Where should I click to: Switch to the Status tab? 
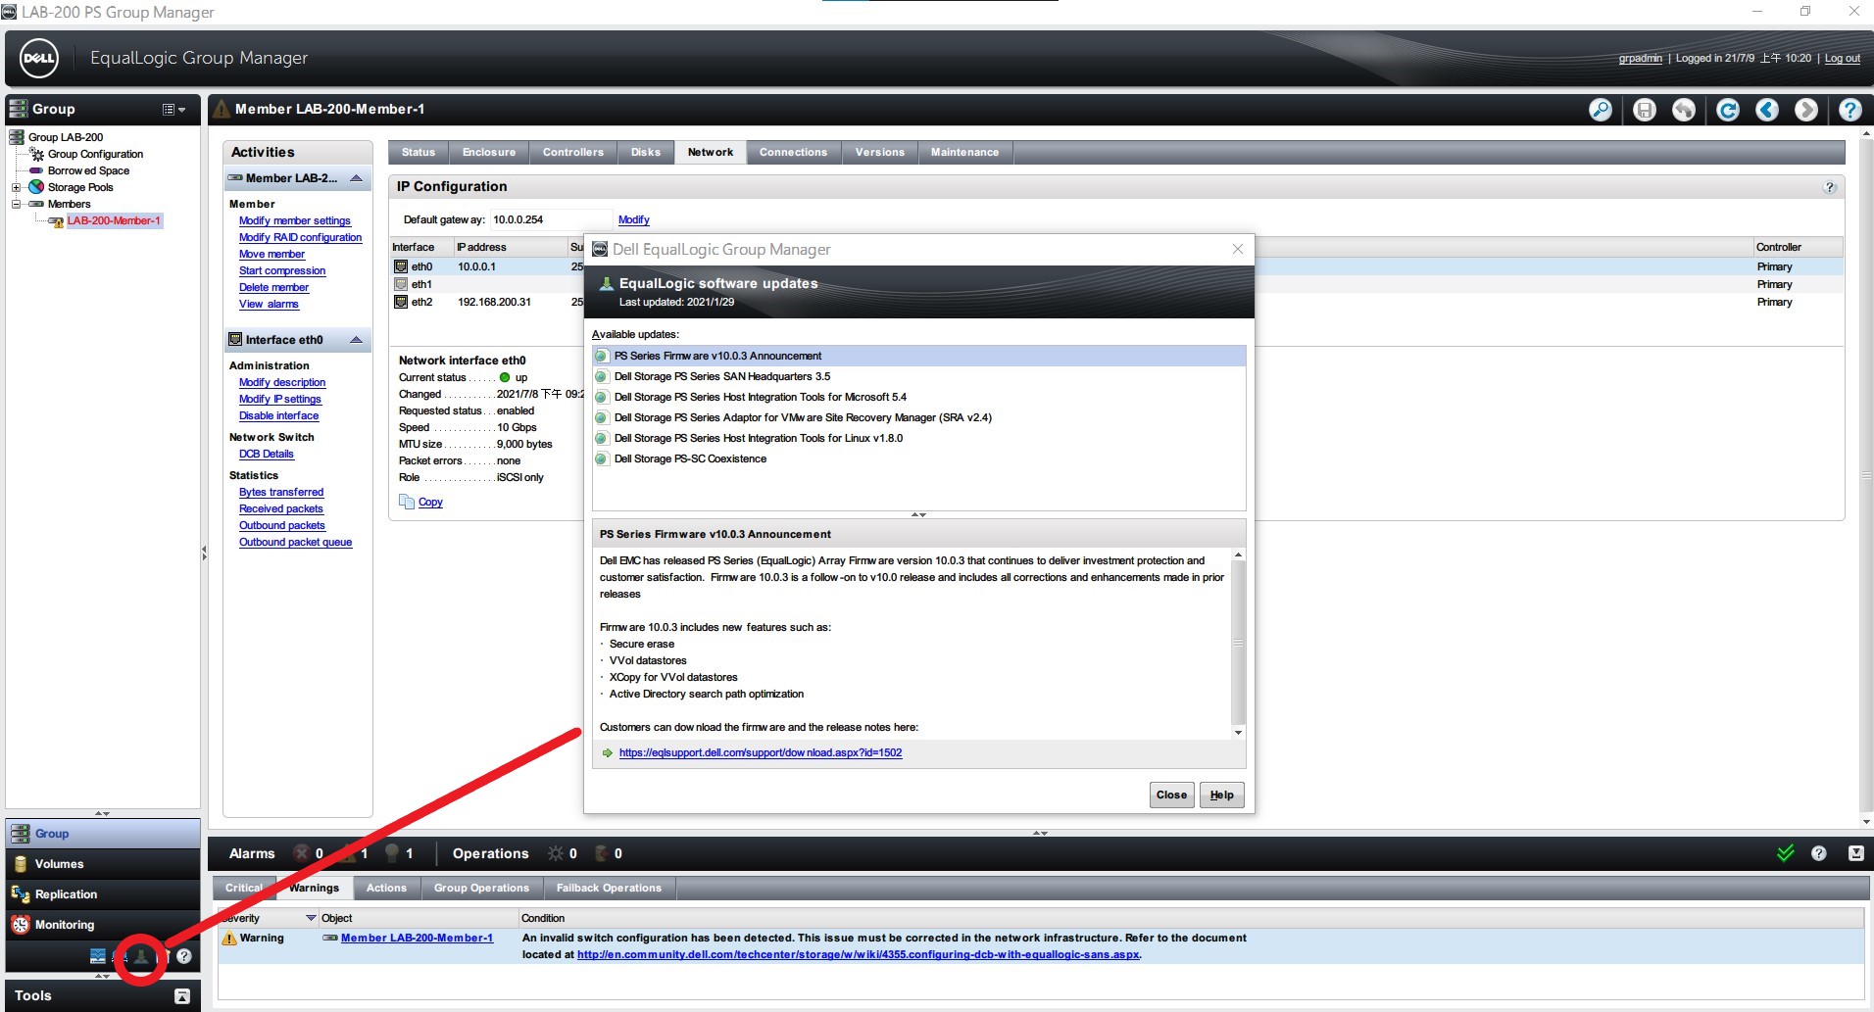point(419,152)
